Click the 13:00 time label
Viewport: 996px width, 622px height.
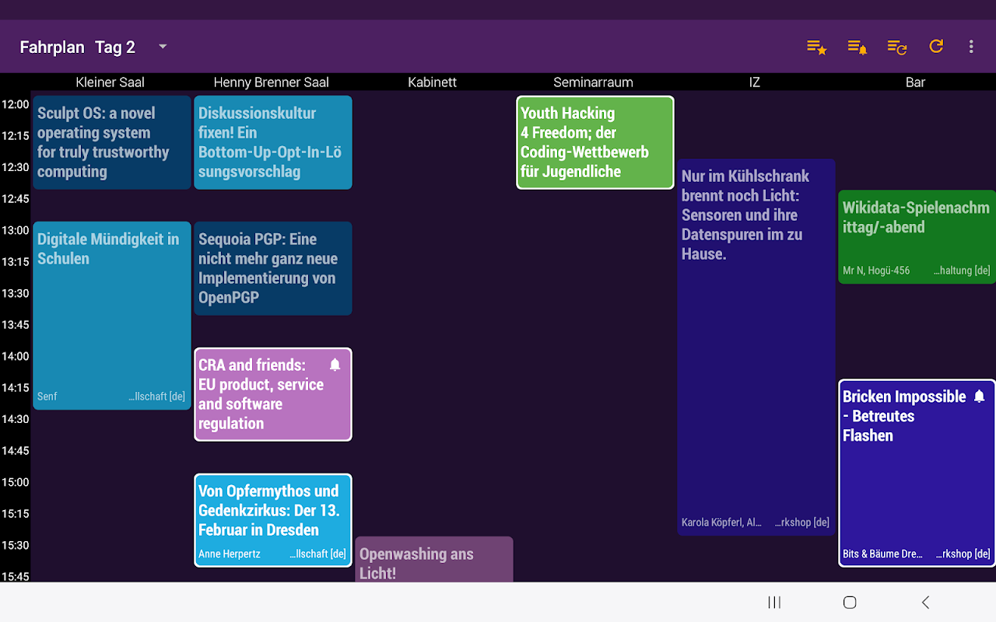pos(16,230)
